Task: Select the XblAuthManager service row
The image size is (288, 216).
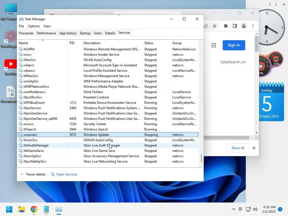Action: pyautogui.click(x=108, y=145)
